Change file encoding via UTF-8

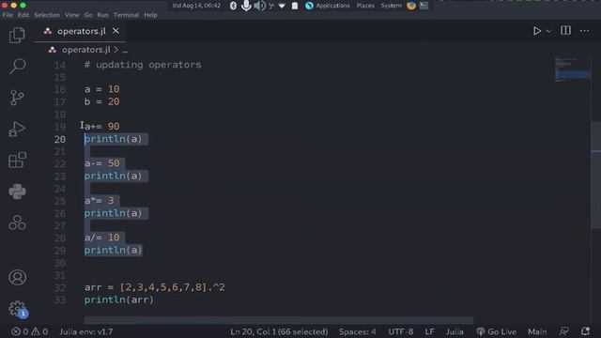(401, 331)
